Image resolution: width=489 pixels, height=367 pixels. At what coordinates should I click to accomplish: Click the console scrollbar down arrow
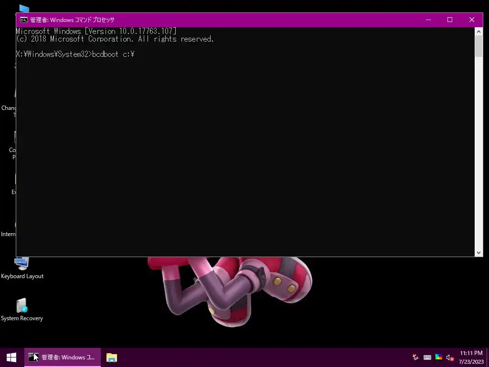click(x=478, y=253)
